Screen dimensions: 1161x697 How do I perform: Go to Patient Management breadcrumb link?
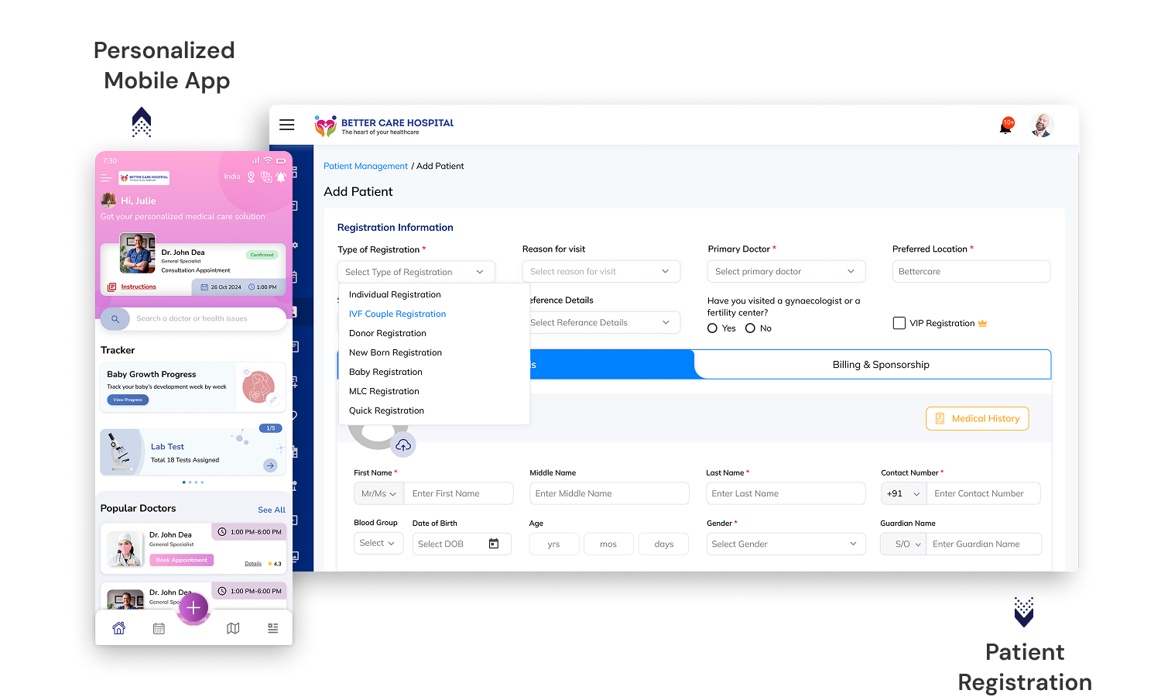coord(365,166)
